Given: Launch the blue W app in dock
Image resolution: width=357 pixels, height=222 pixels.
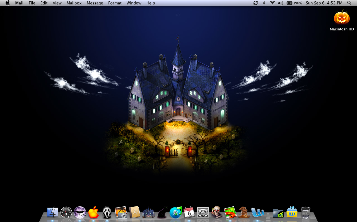Looking at the screenshot, I should coord(257,213).
